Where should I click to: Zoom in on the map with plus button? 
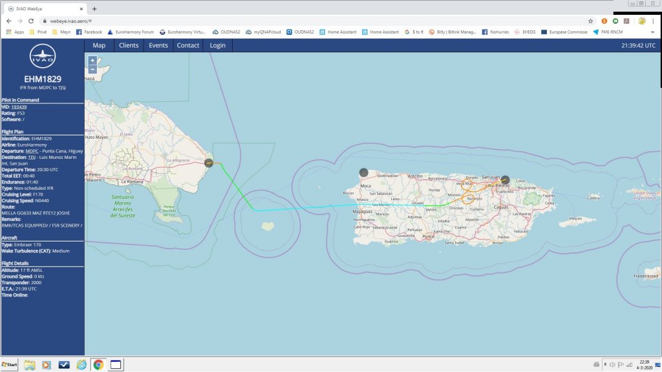(92, 60)
